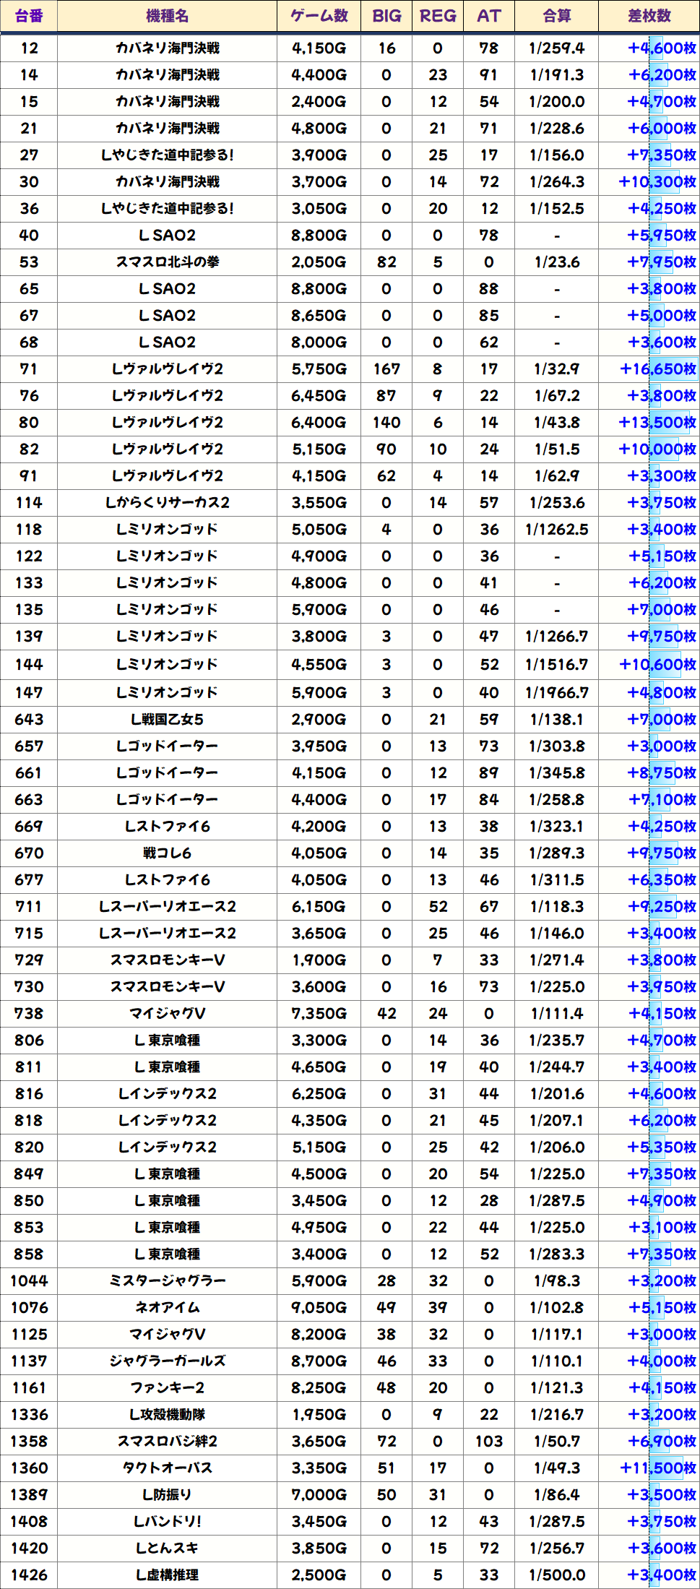The width and height of the screenshot is (700, 1589).
Task: Click the +13,500枚 difference value
Action: 657,423
